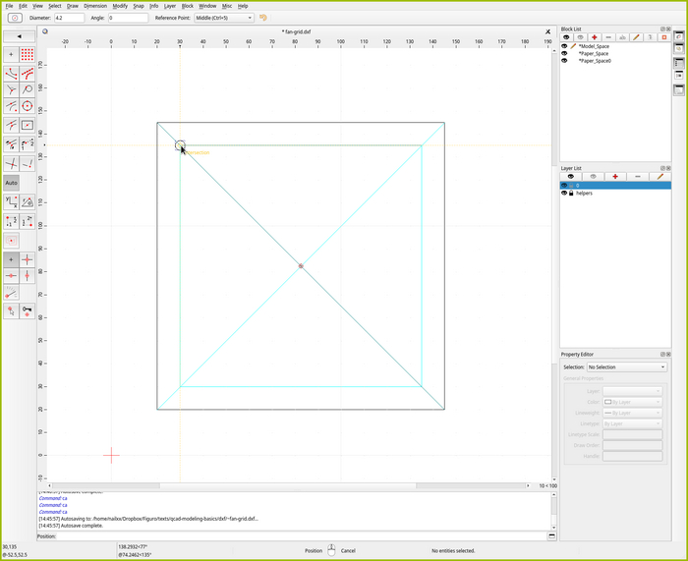Select the helpers layer name
688x561 pixels.
click(x=584, y=194)
